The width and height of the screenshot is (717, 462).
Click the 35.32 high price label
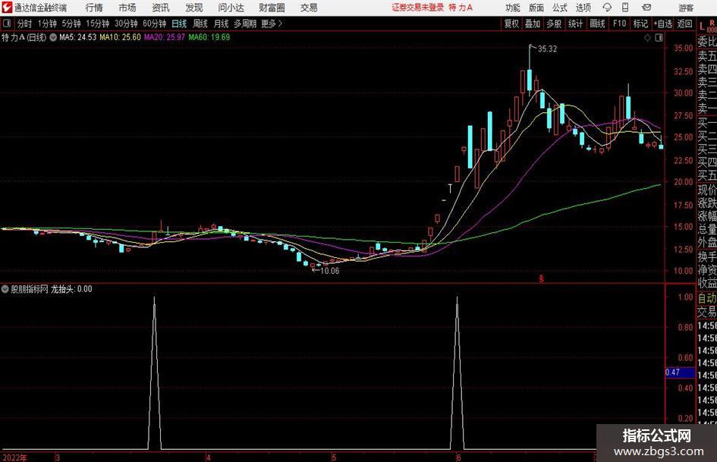[547, 49]
